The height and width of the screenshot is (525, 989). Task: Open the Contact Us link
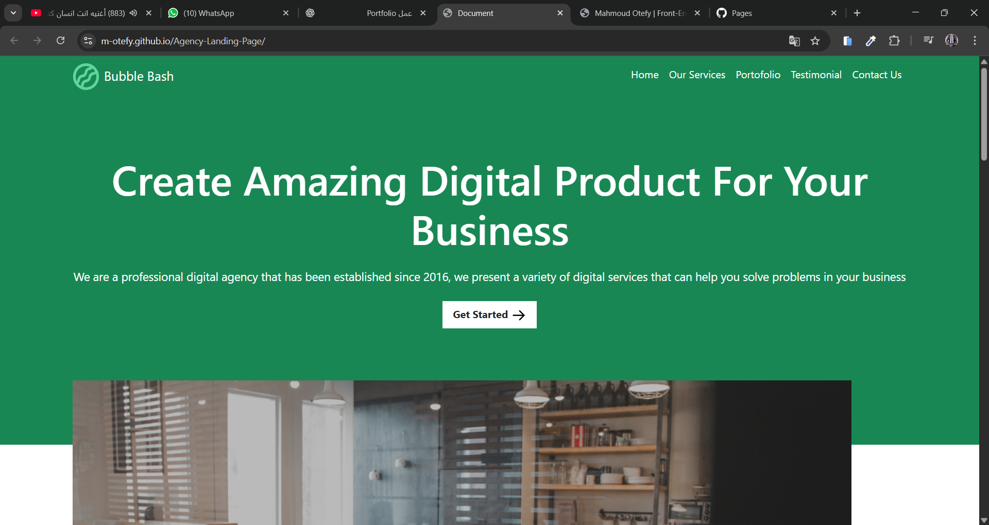(877, 75)
